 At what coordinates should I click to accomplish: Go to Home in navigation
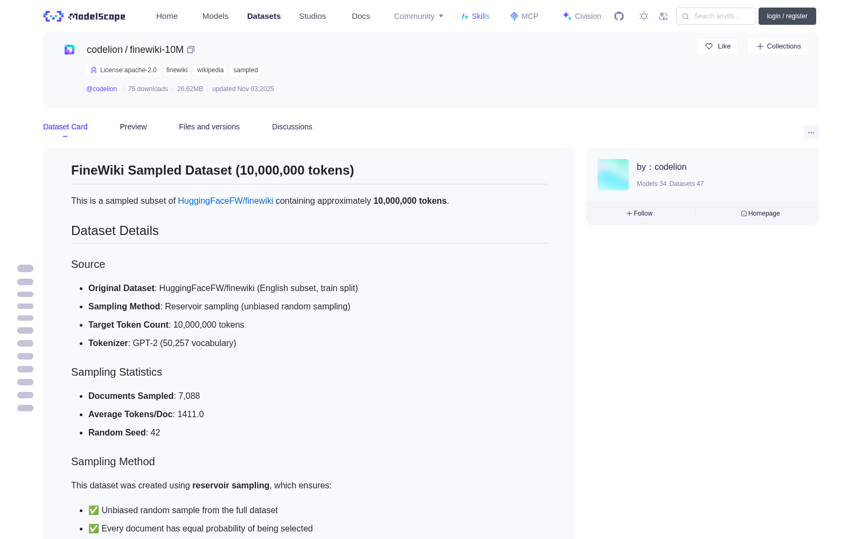point(167,16)
